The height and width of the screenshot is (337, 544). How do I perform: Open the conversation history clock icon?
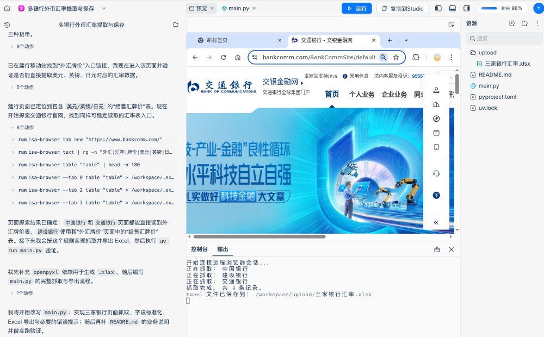coord(7,24)
